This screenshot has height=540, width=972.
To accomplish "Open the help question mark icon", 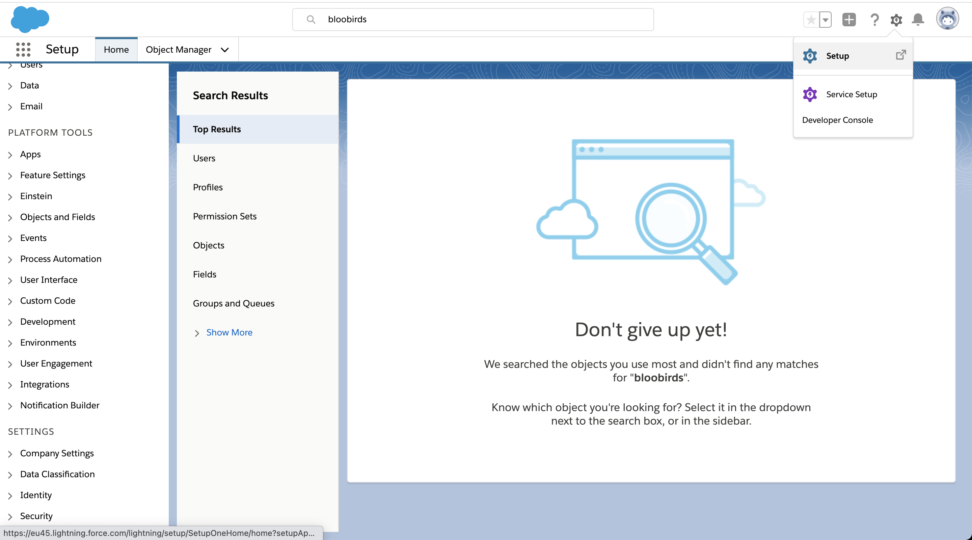I will coord(874,20).
